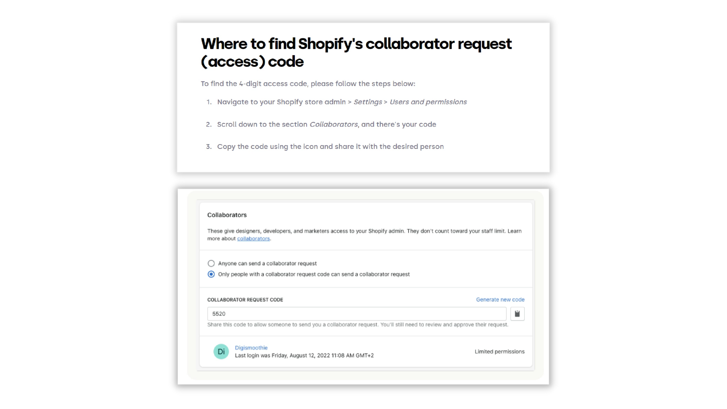Copy the code using the clipboard icon

[518, 314]
